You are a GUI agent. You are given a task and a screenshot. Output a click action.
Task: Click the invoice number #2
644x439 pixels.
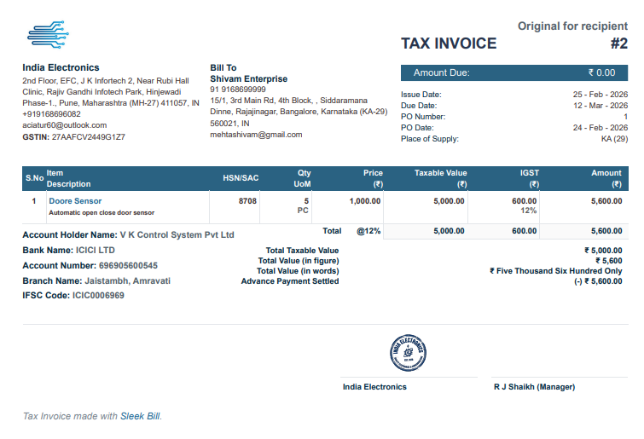tap(619, 43)
